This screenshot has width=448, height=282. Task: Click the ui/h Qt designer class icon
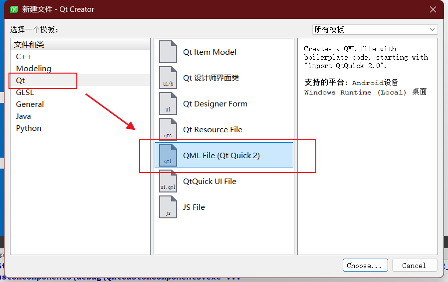[168, 78]
